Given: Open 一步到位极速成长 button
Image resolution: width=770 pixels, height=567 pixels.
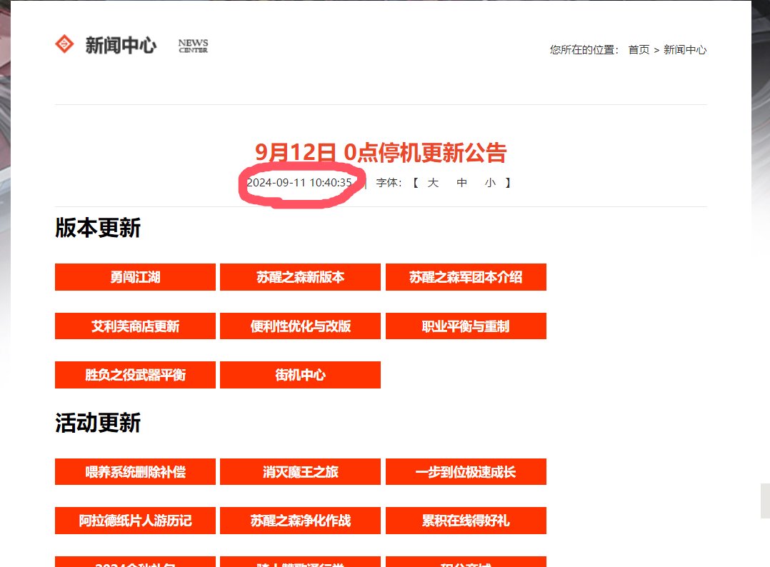Looking at the screenshot, I should pyautogui.click(x=466, y=472).
